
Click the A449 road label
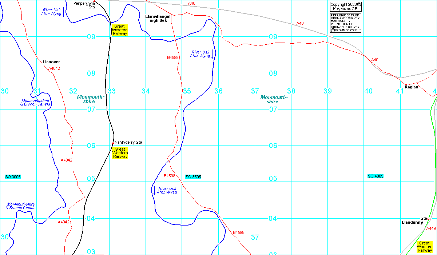tap(431, 228)
